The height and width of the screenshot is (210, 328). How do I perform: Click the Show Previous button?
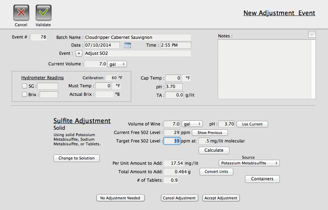pyautogui.click(x=210, y=133)
